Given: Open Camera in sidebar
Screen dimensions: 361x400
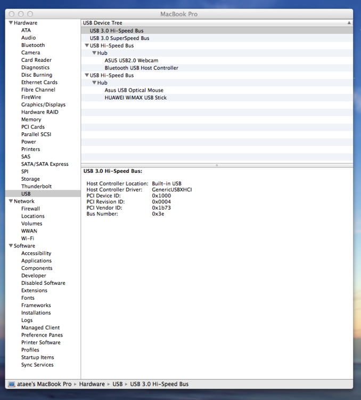Looking at the screenshot, I should click(x=30, y=52).
